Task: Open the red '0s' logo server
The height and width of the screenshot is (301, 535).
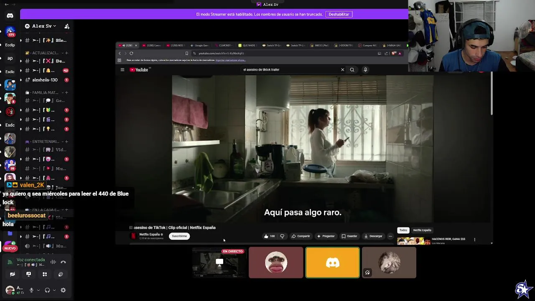Action: point(10,112)
